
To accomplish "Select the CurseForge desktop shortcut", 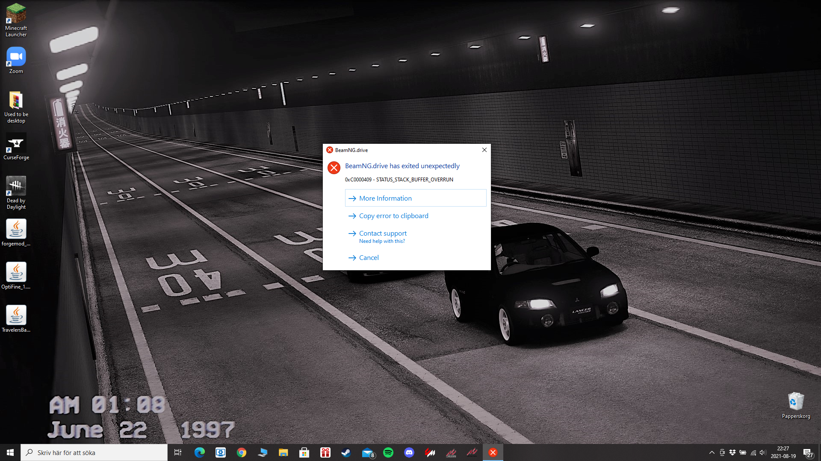I will coord(16,147).
